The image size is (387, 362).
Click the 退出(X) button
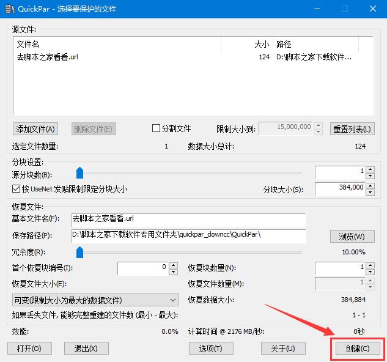86,349
